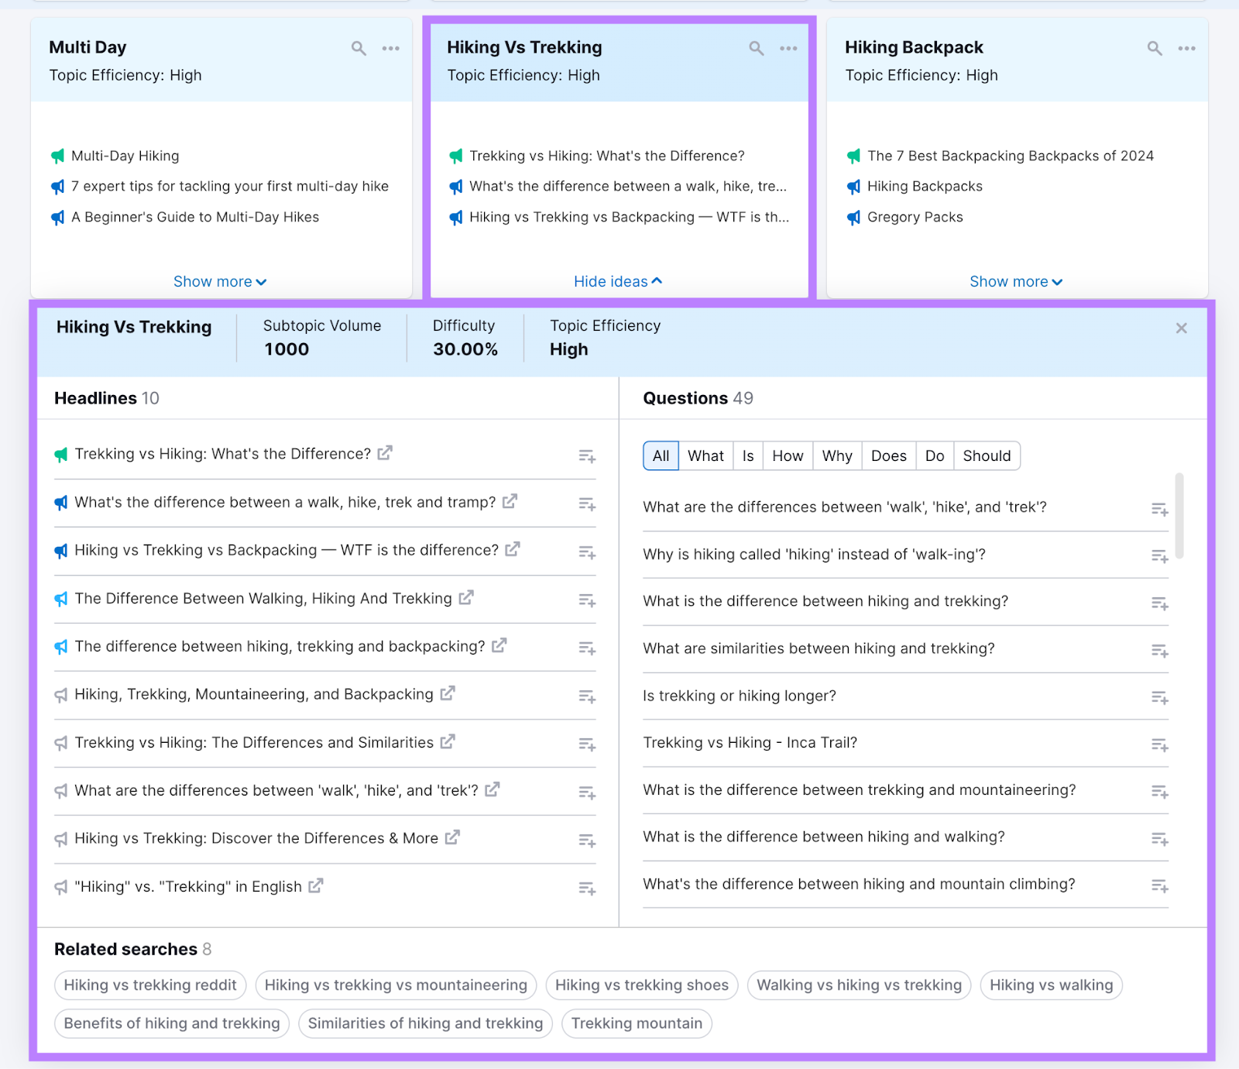Viewport: 1239px width, 1069px height.
Task: Select the 'Why' question filter
Action: point(836,455)
